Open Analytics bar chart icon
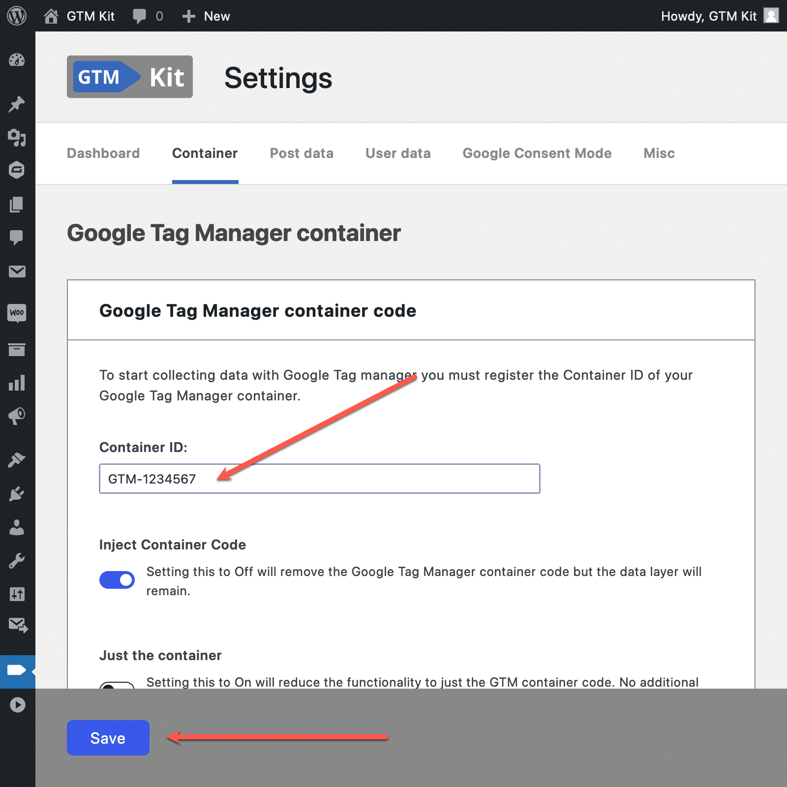This screenshot has width=787, height=787. pyautogui.click(x=17, y=383)
